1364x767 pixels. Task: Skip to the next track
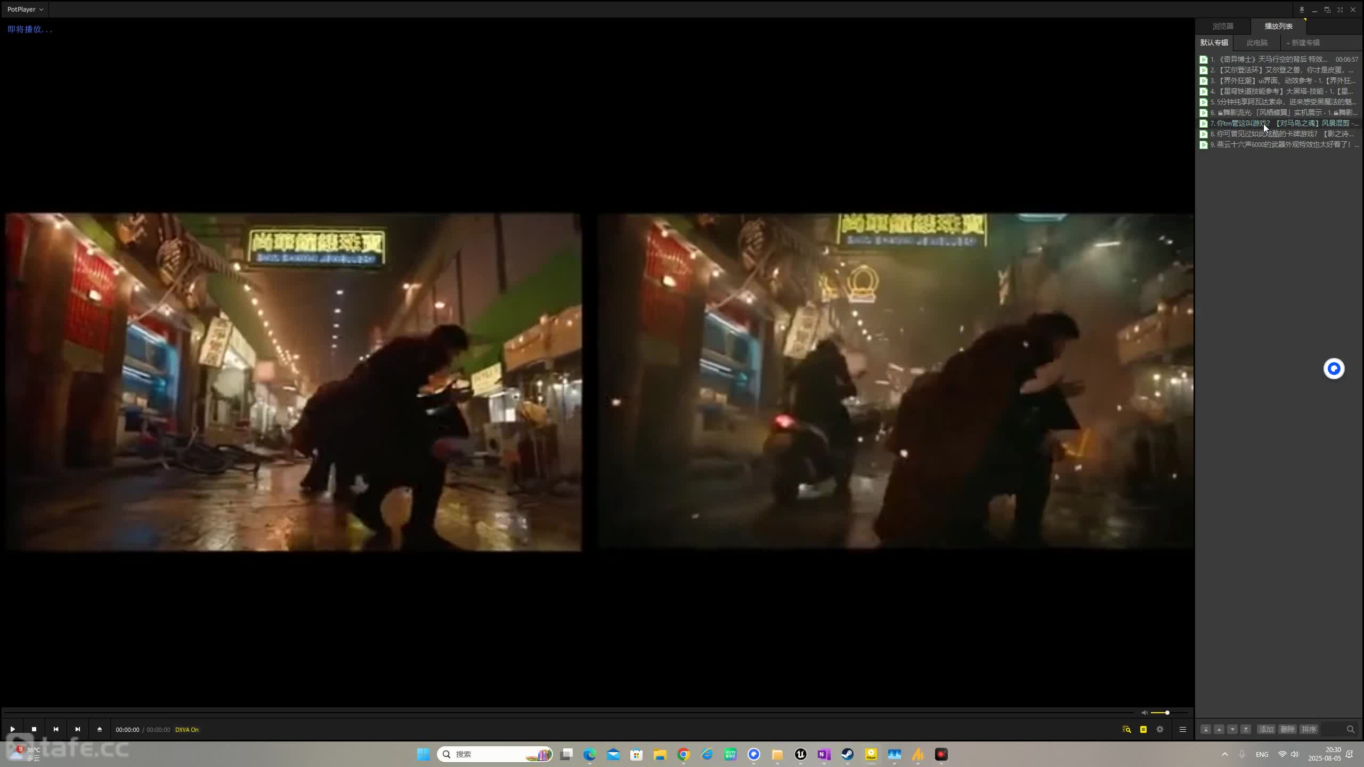tap(78, 729)
